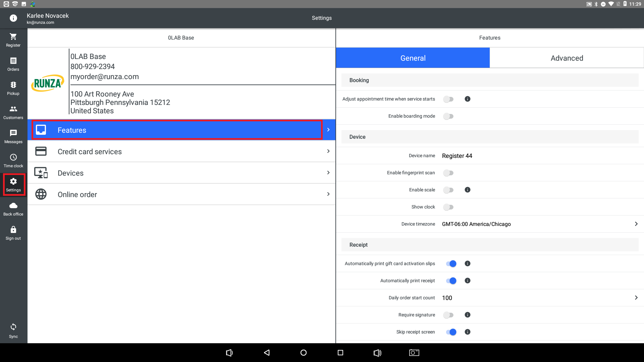
Task: Expand the Device timezone setting chevron
Action: (636, 224)
